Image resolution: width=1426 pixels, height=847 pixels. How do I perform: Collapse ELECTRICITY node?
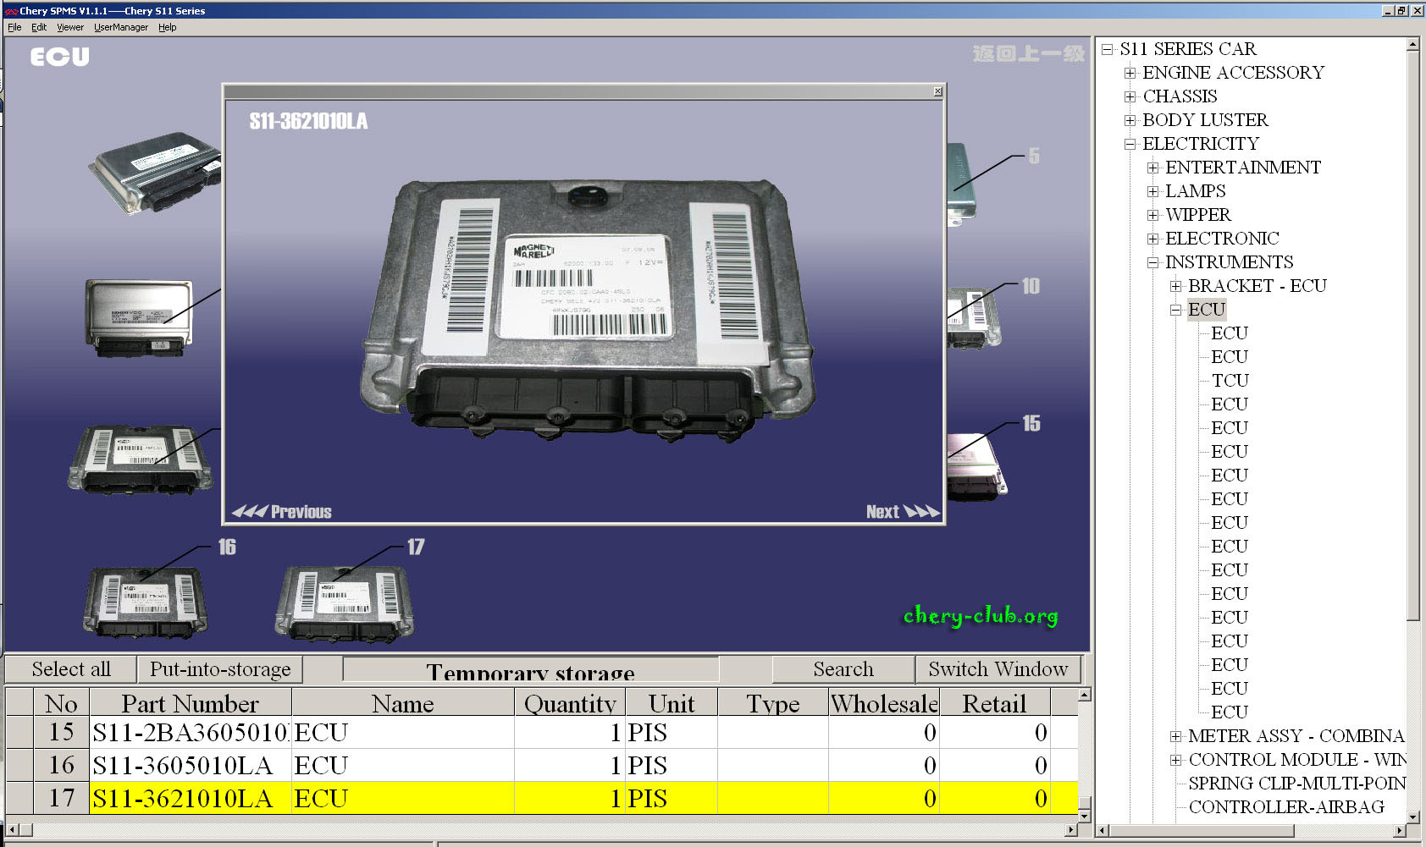coord(1130,144)
